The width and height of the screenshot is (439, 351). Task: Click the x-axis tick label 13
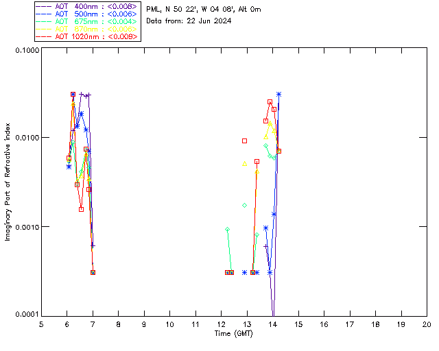pos(247,324)
